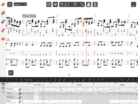
Task: Select the Bass track in the track list
Action: pyautogui.click(x=14, y=102)
